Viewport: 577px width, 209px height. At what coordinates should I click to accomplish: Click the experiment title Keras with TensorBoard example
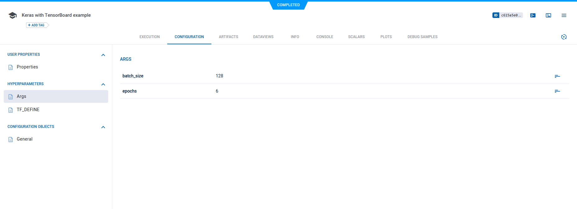point(56,15)
